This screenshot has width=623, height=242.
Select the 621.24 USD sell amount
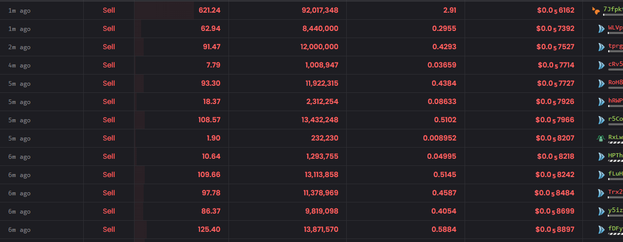tap(209, 10)
